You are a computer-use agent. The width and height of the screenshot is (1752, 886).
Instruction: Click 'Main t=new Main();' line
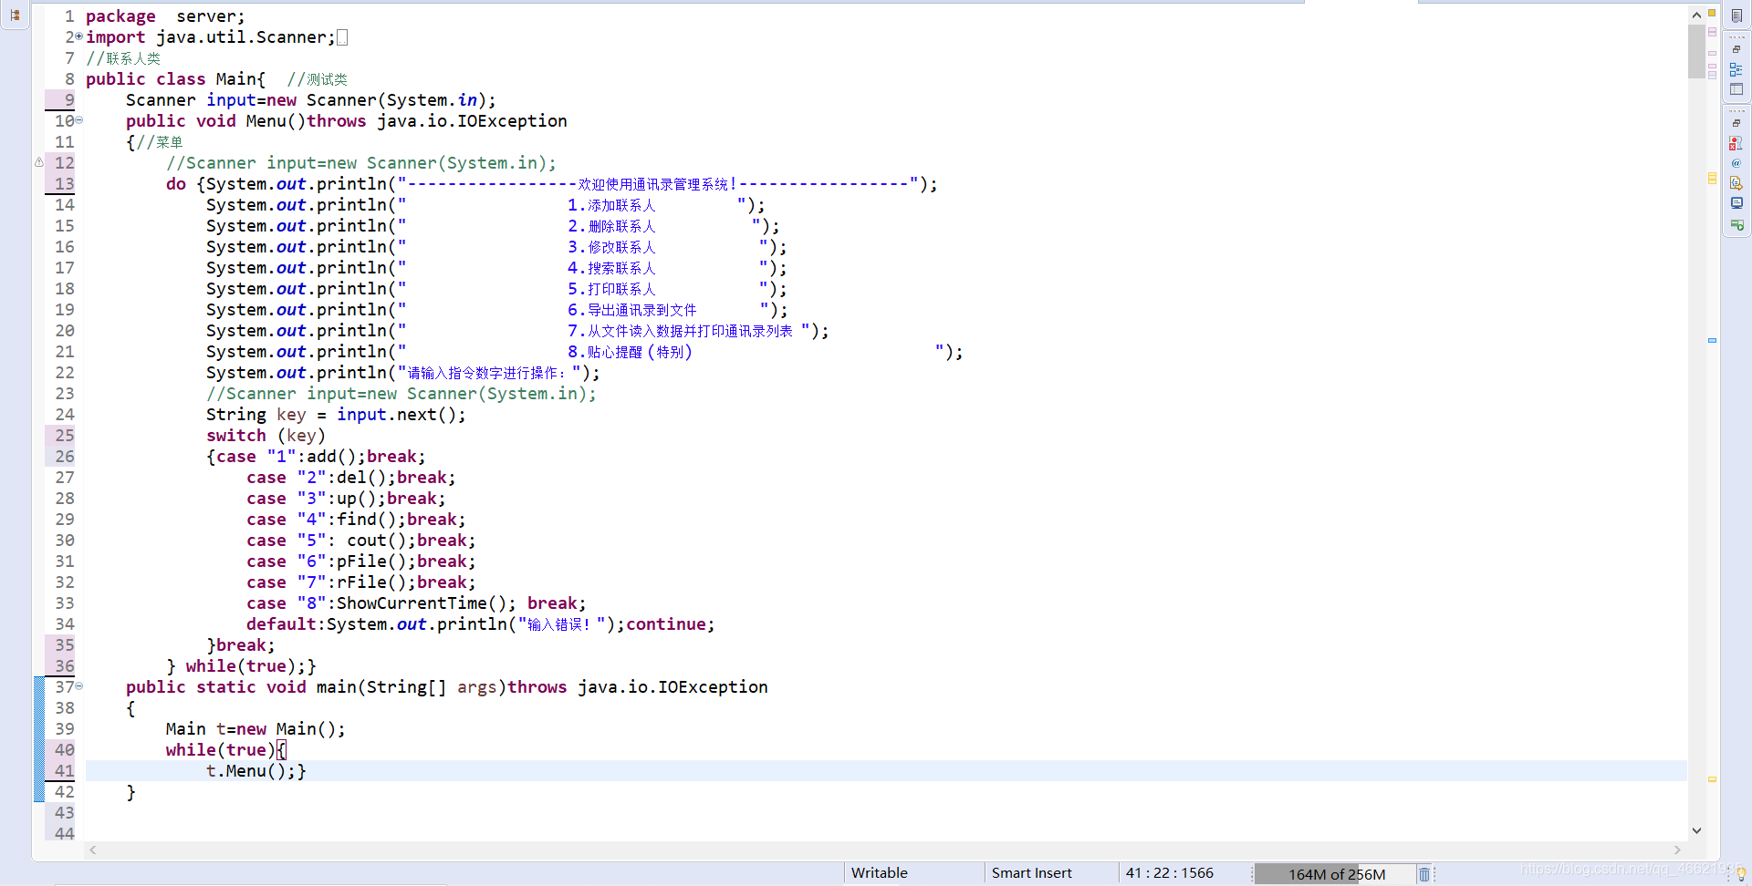255,729
